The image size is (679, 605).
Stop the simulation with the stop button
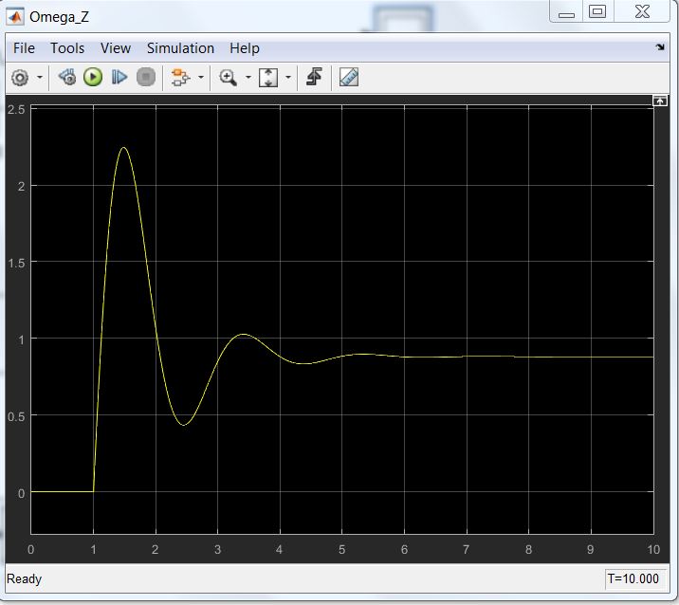point(146,78)
